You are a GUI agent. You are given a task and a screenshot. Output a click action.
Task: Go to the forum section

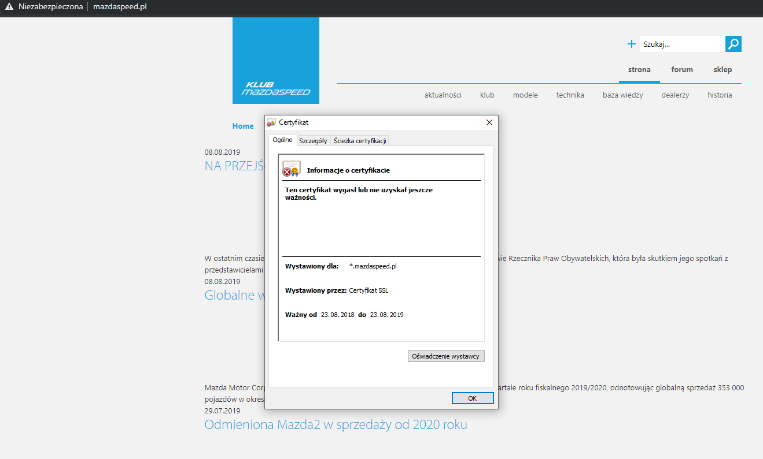(681, 69)
